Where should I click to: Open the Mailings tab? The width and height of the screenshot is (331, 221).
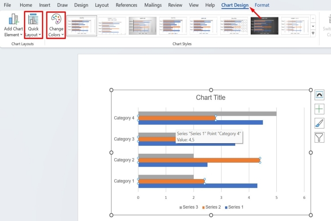click(153, 5)
